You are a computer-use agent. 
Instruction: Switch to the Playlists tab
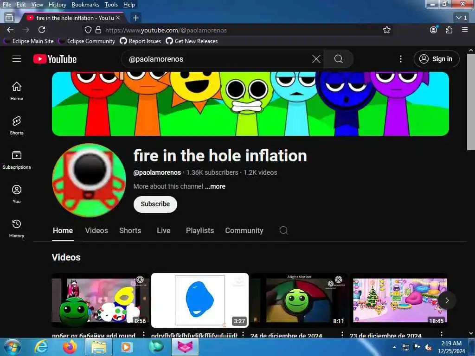coord(200,231)
